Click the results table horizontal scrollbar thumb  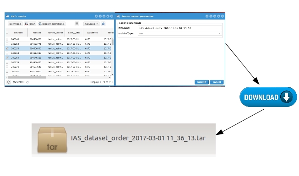(x=27, y=78)
